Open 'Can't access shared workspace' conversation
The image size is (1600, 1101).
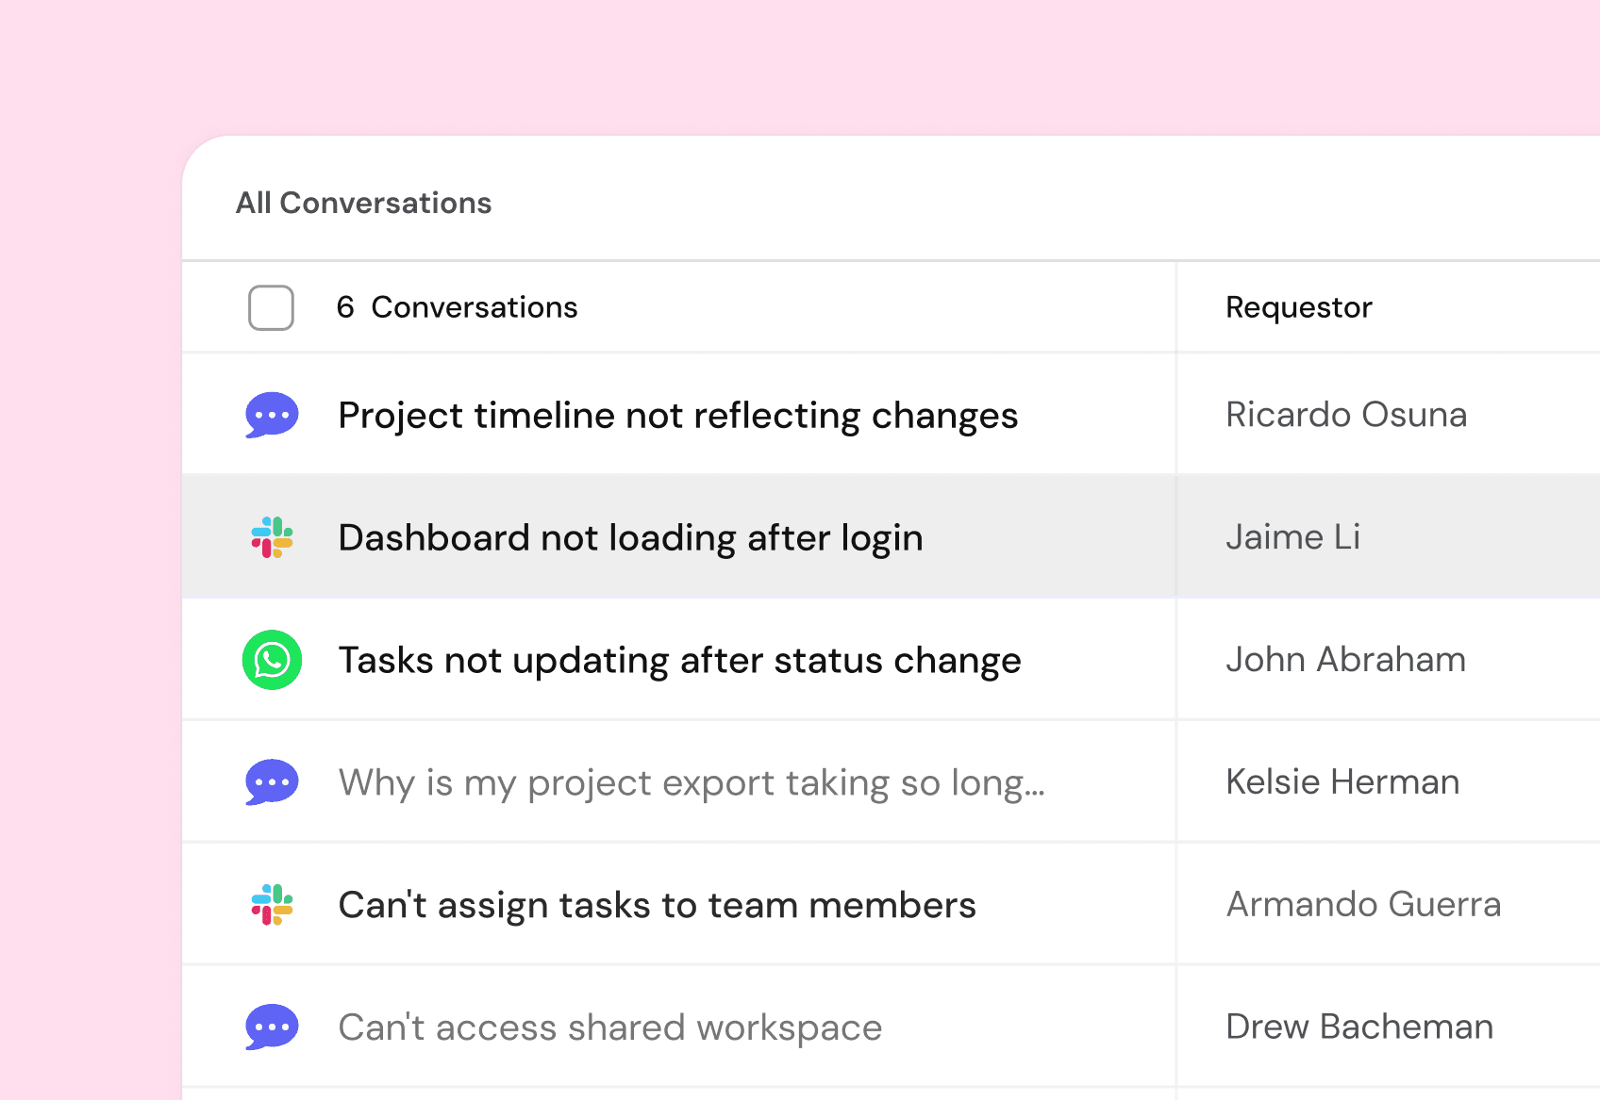pos(609,1027)
